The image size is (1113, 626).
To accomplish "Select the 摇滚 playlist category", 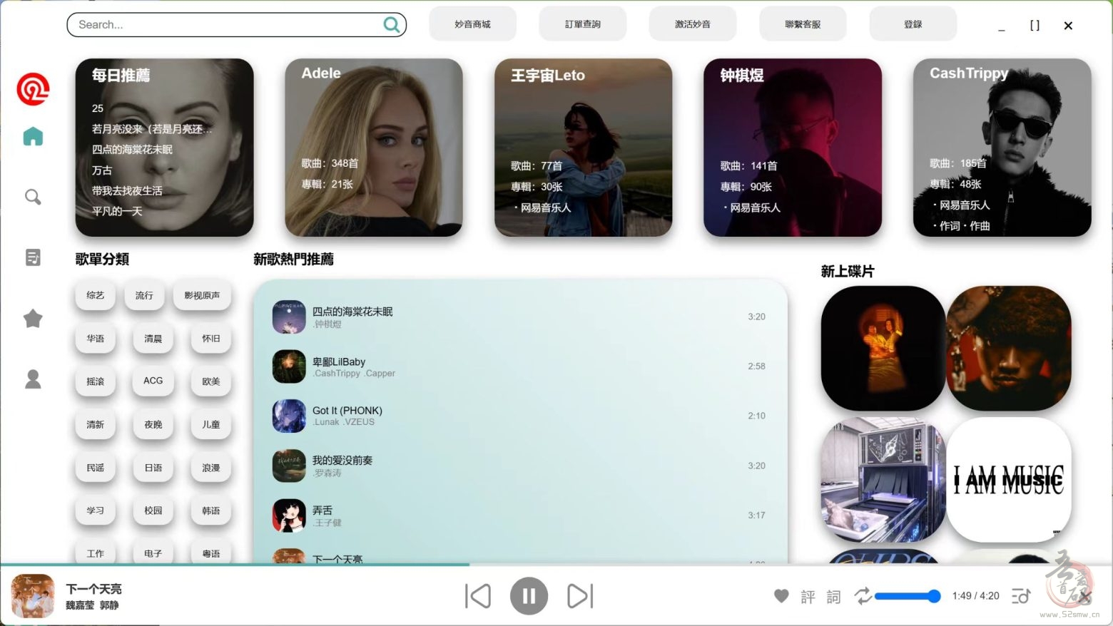I will pos(95,381).
